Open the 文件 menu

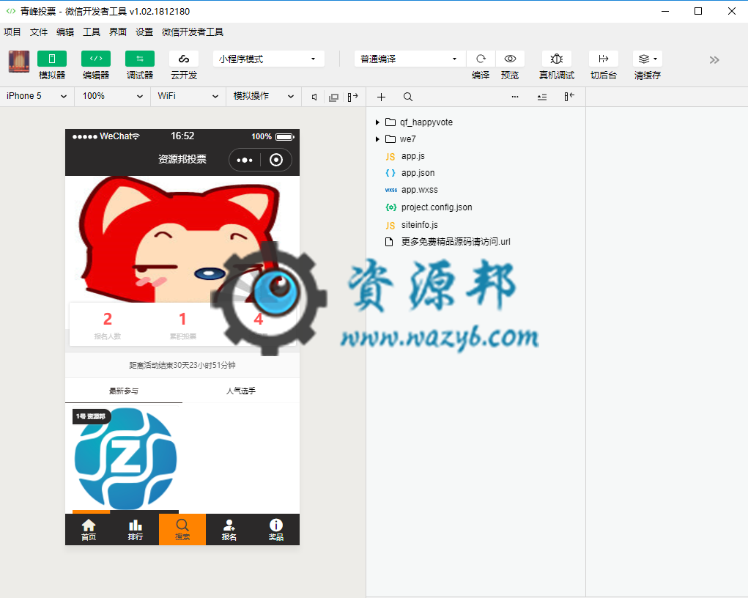tap(39, 32)
